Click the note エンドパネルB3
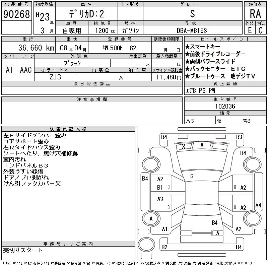 [x=26, y=165]
